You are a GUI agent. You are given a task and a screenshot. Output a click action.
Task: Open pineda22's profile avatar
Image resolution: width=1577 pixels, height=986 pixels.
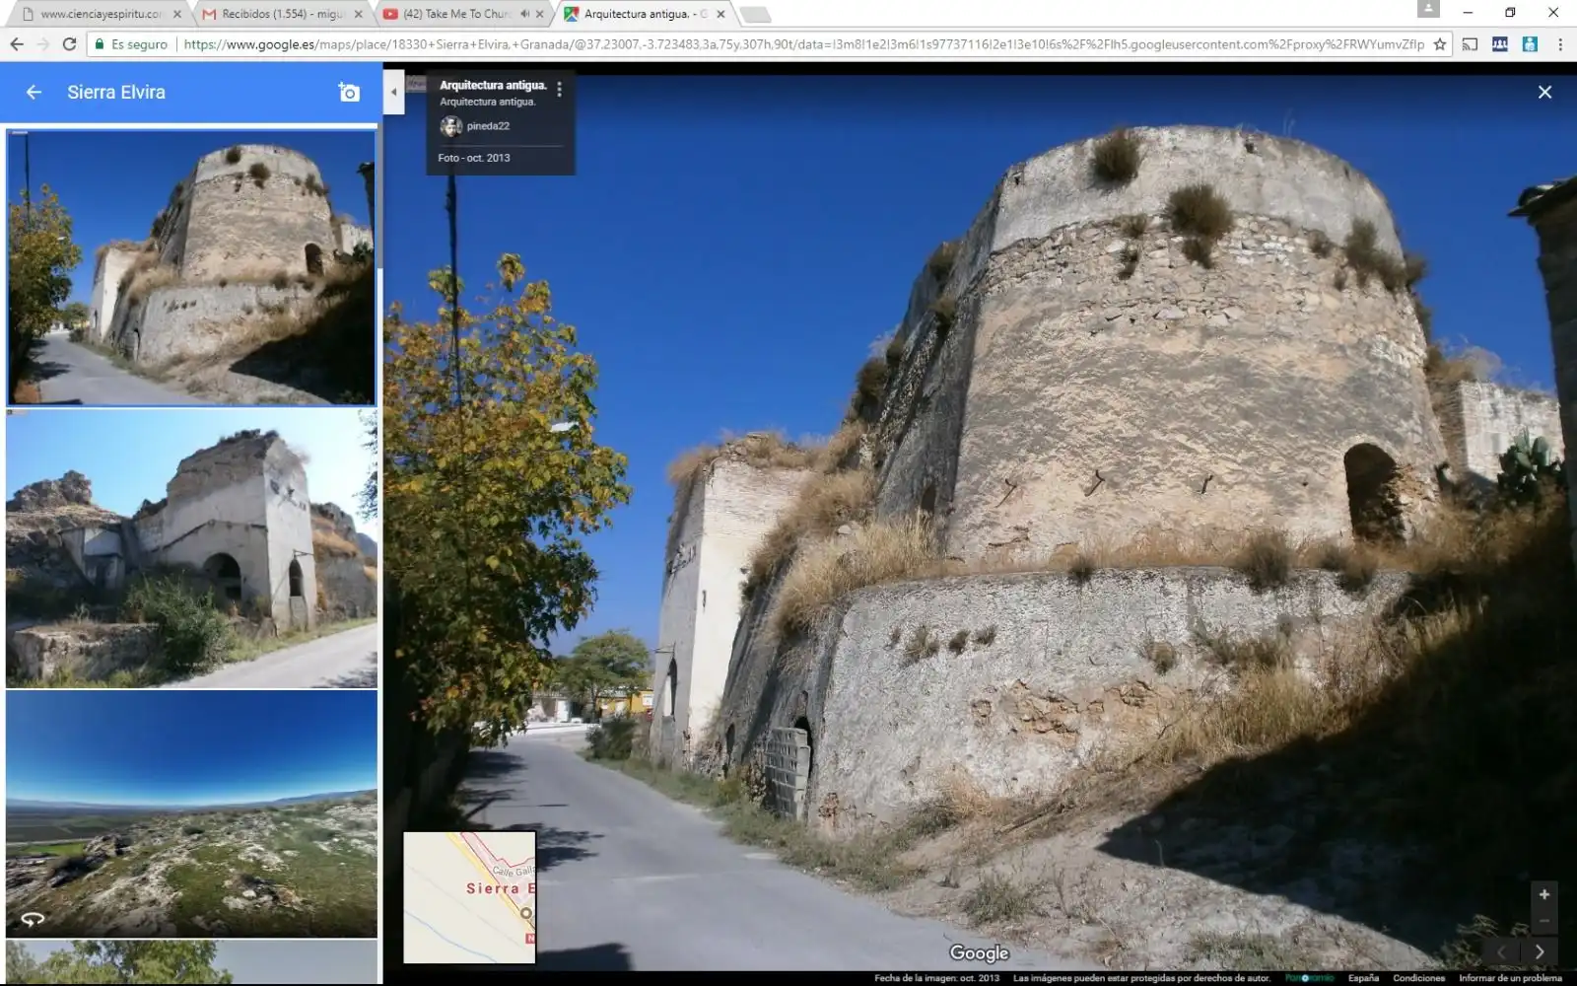click(x=451, y=126)
